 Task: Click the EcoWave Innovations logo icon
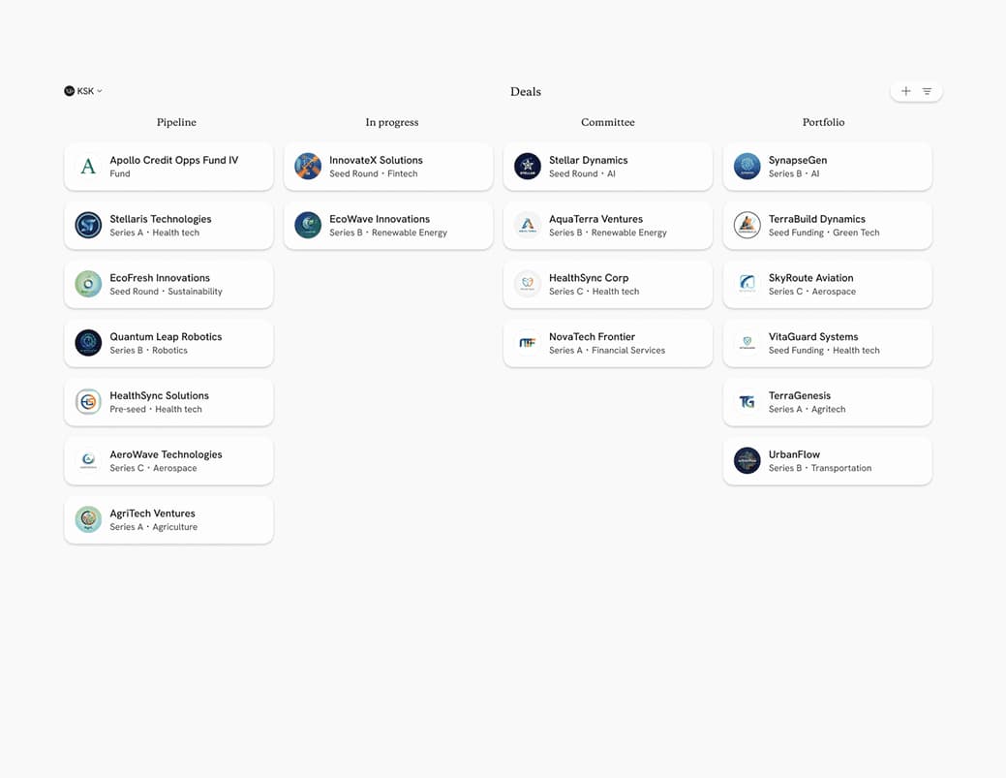[308, 225]
